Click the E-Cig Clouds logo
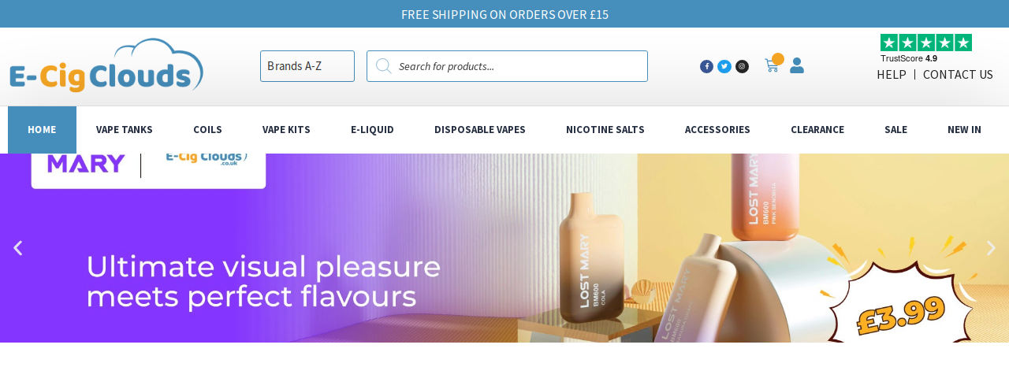Image resolution: width=1009 pixels, height=378 pixels. point(106,65)
